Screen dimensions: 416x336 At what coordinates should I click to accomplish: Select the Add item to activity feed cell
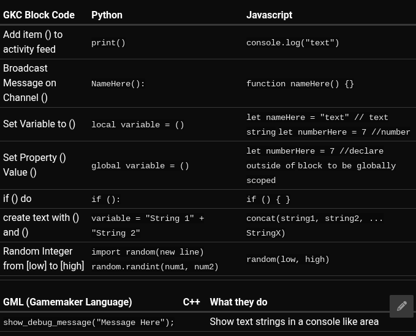pyautogui.click(x=33, y=42)
